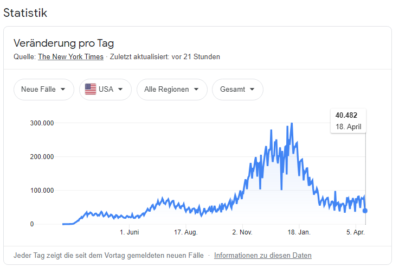Click the 300.000 y-axis label

click(42, 123)
